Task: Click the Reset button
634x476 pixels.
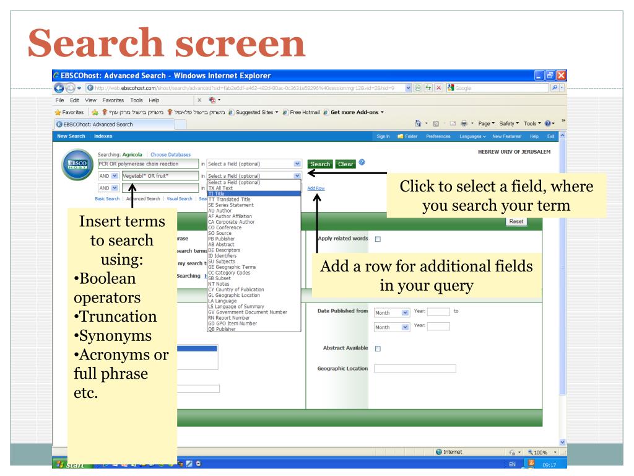Action: point(516,222)
